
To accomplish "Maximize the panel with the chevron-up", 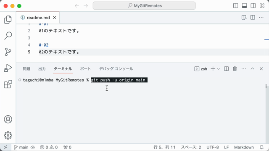I will click(x=252, y=69).
